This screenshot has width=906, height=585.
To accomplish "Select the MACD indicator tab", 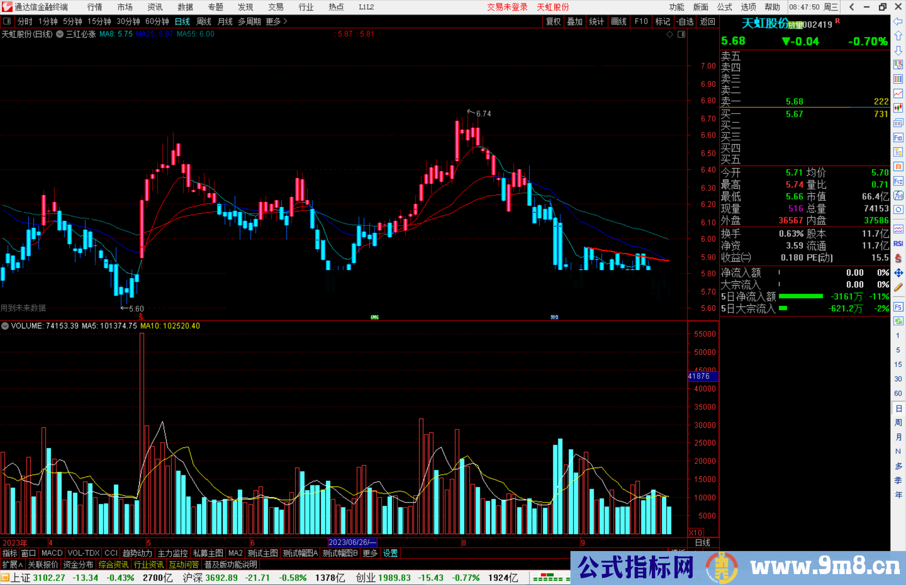I will click(52, 553).
